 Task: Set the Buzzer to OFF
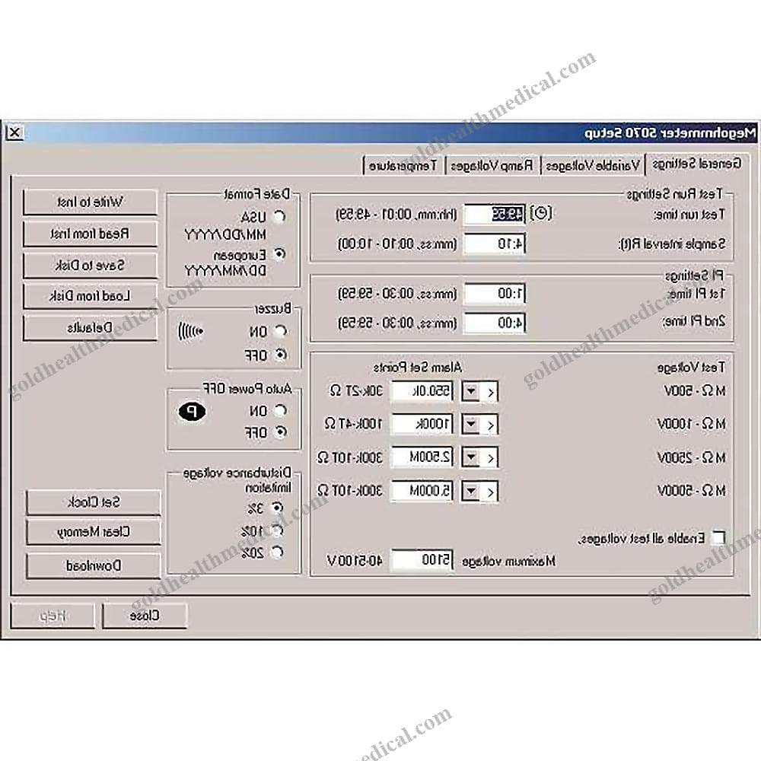(x=281, y=355)
